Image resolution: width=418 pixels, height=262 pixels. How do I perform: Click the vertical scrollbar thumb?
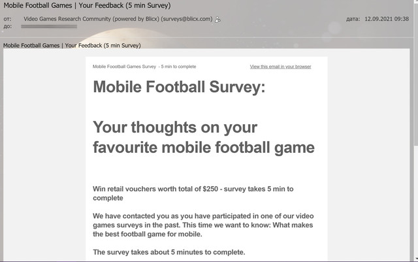tap(416, 73)
